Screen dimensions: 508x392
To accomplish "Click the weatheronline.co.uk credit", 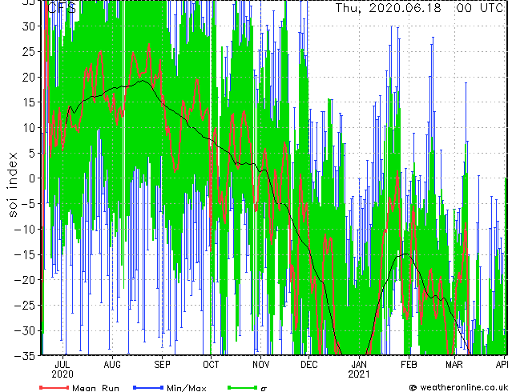I will click(x=458, y=387).
